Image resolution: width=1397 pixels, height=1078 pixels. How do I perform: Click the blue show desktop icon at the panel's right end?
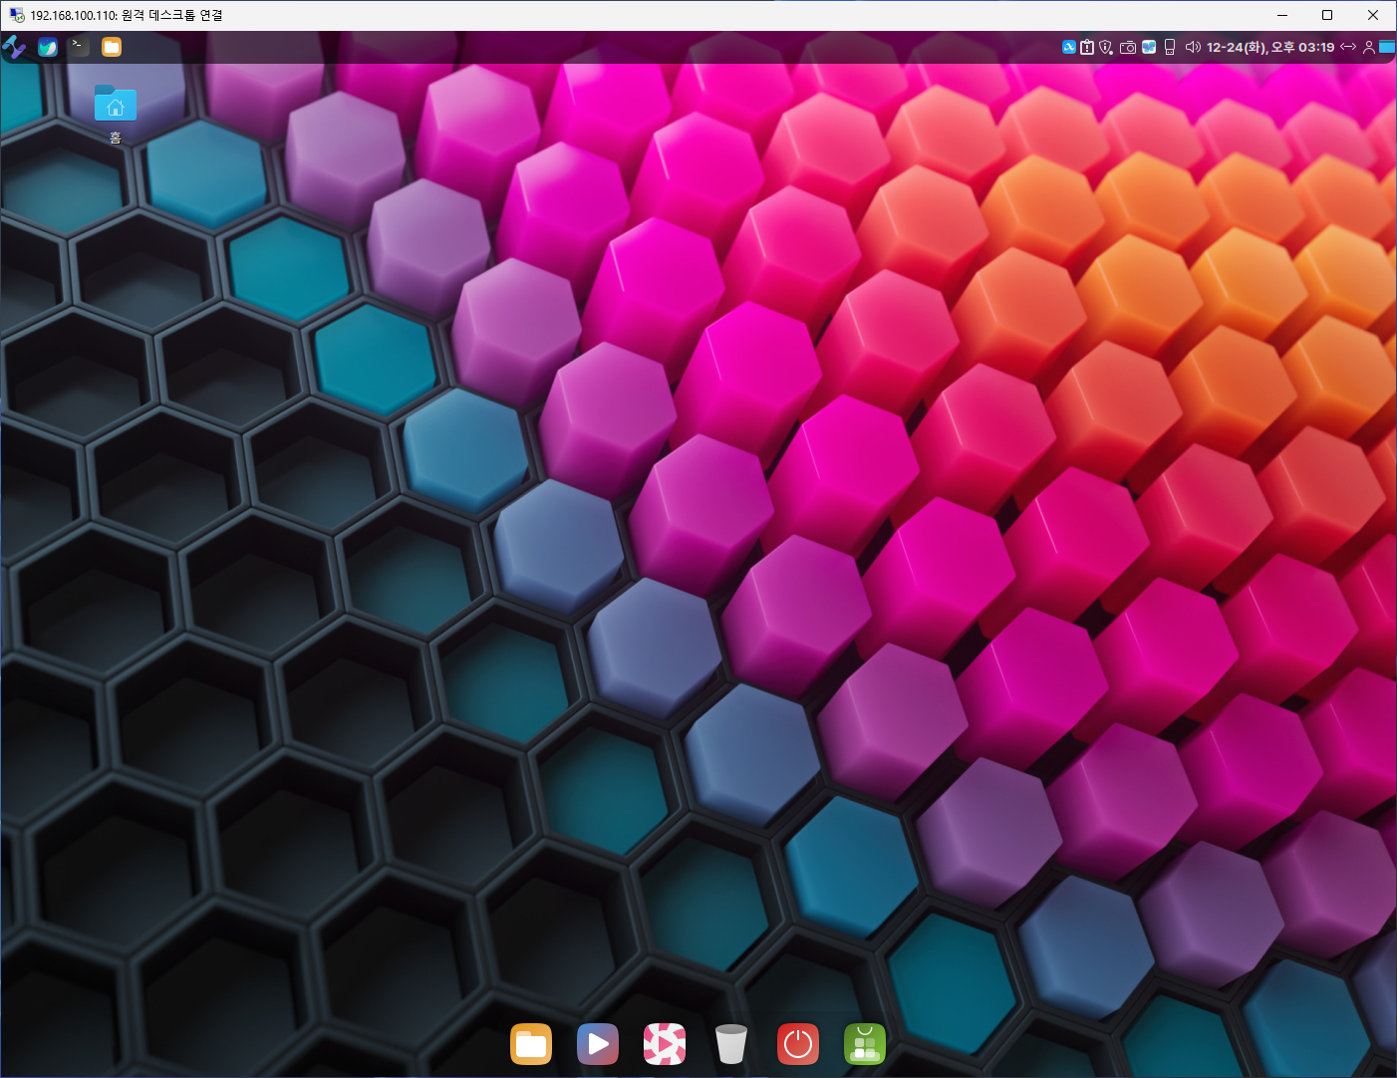pos(1387,47)
